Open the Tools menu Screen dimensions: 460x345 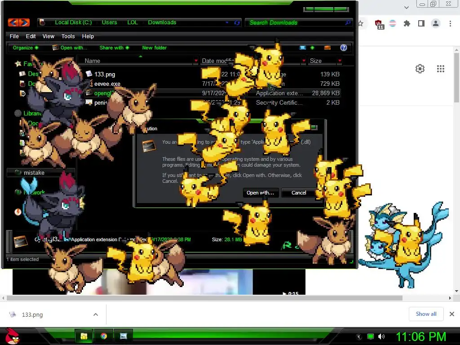[68, 36]
